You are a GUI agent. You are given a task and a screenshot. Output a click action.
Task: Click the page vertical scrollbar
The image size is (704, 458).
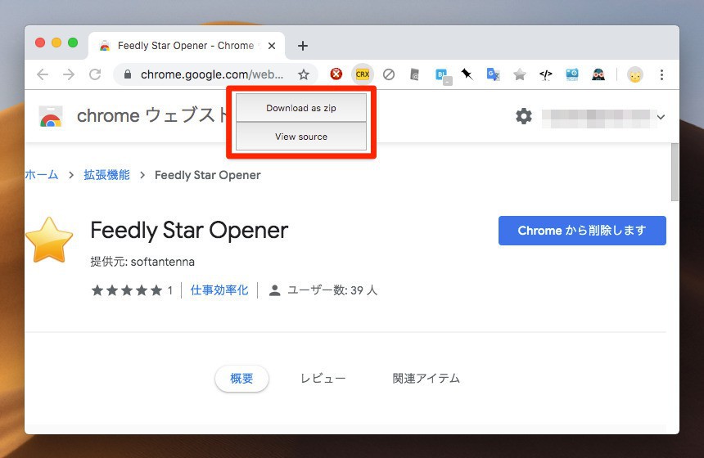pyautogui.click(x=675, y=173)
